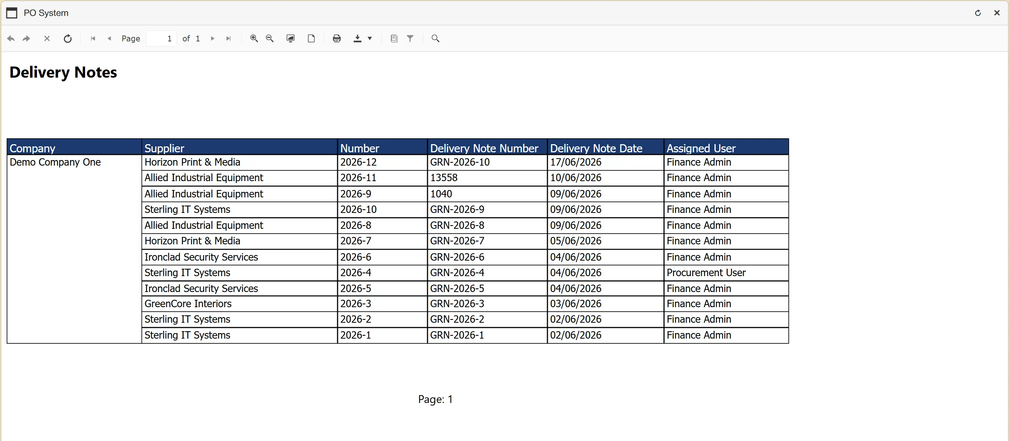Click the page number input field
Viewport: 1009px width, 441px height.
pos(161,38)
